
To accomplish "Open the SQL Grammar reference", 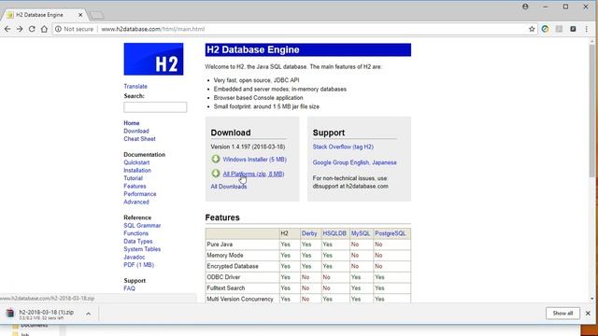I will [142, 226].
